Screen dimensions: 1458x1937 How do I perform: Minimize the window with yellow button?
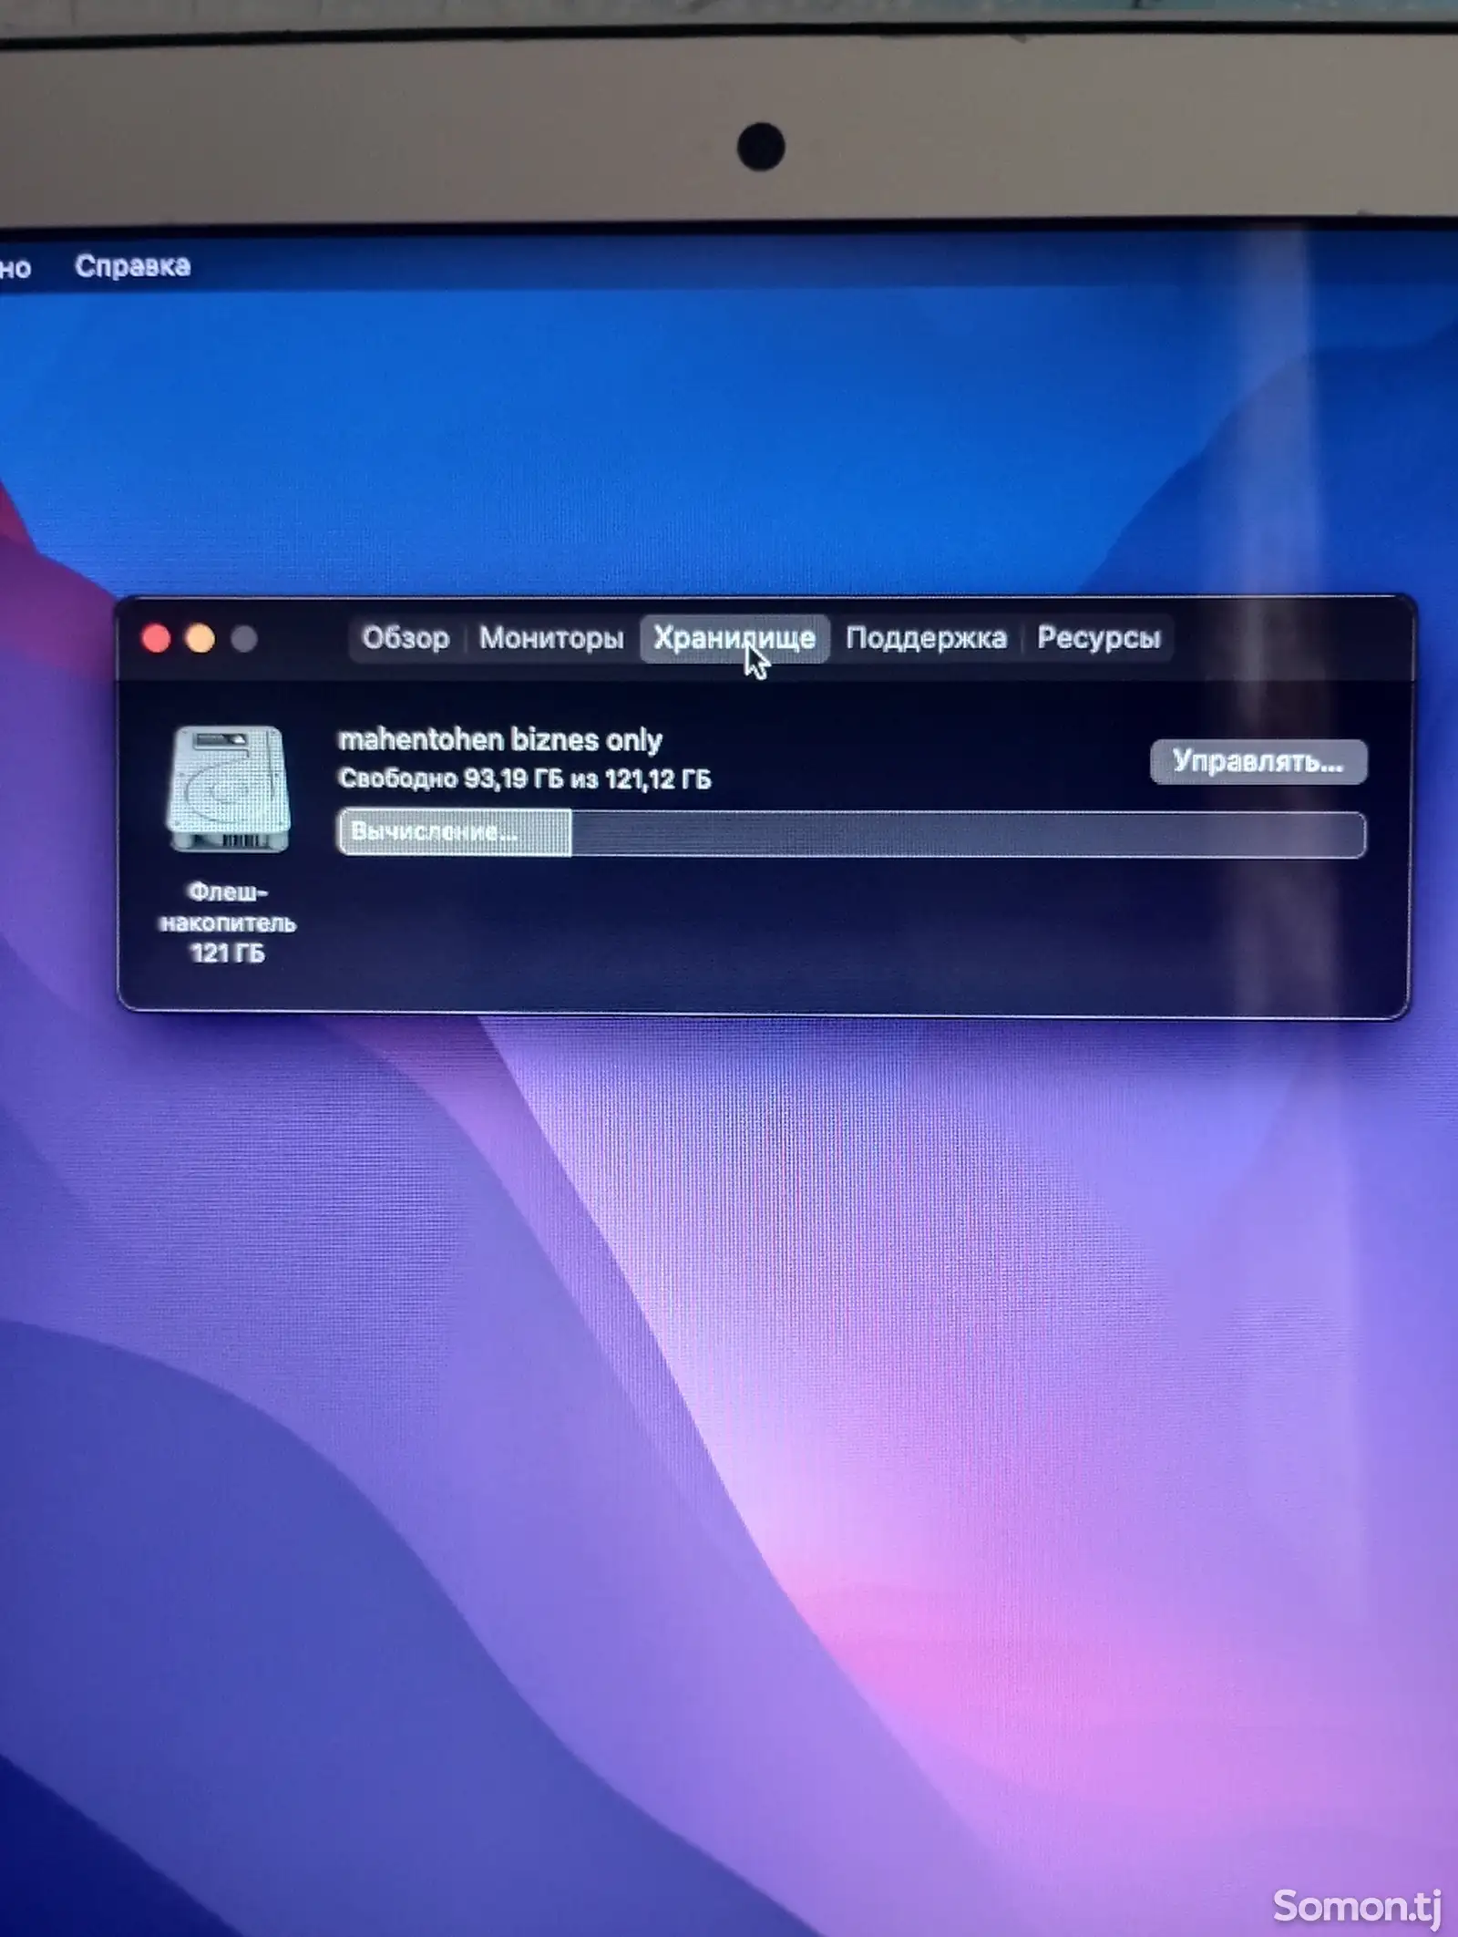(200, 639)
